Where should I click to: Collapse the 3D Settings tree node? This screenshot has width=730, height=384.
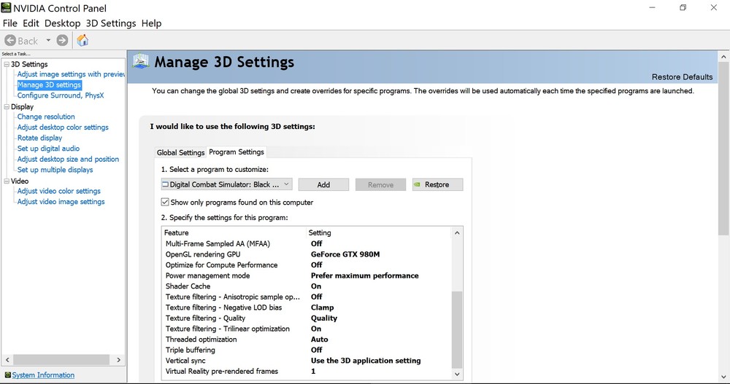(7, 64)
